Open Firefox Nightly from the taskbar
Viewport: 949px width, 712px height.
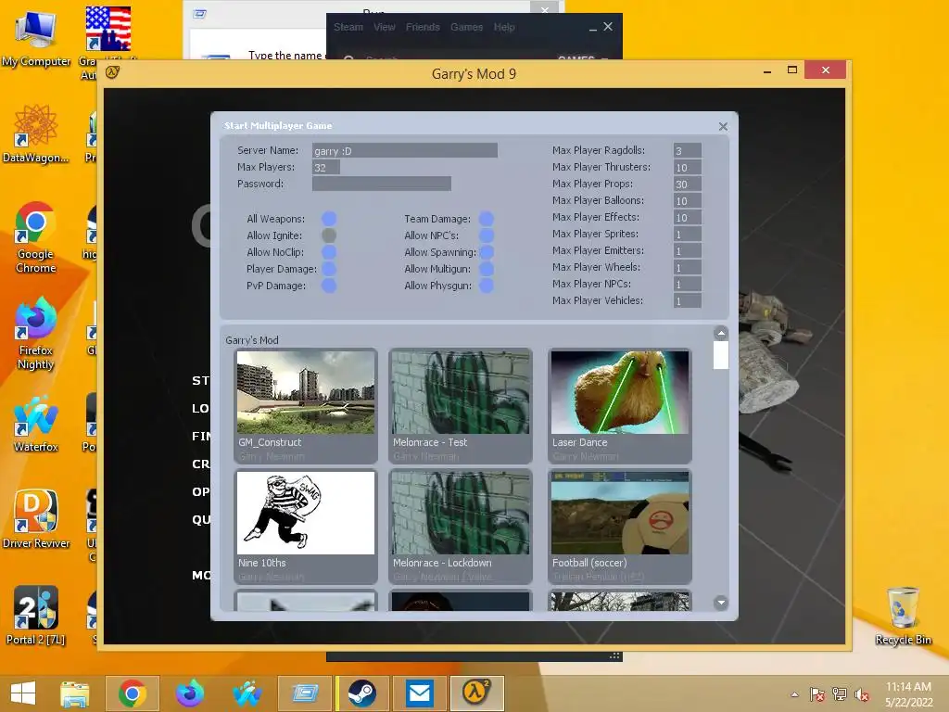coord(189,693)
